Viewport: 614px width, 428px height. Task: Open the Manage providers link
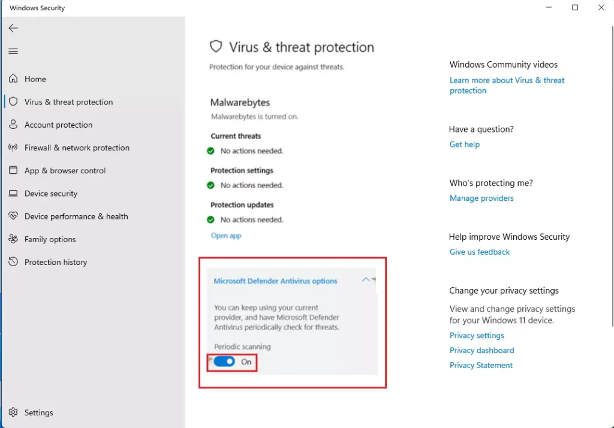(481, 198)
